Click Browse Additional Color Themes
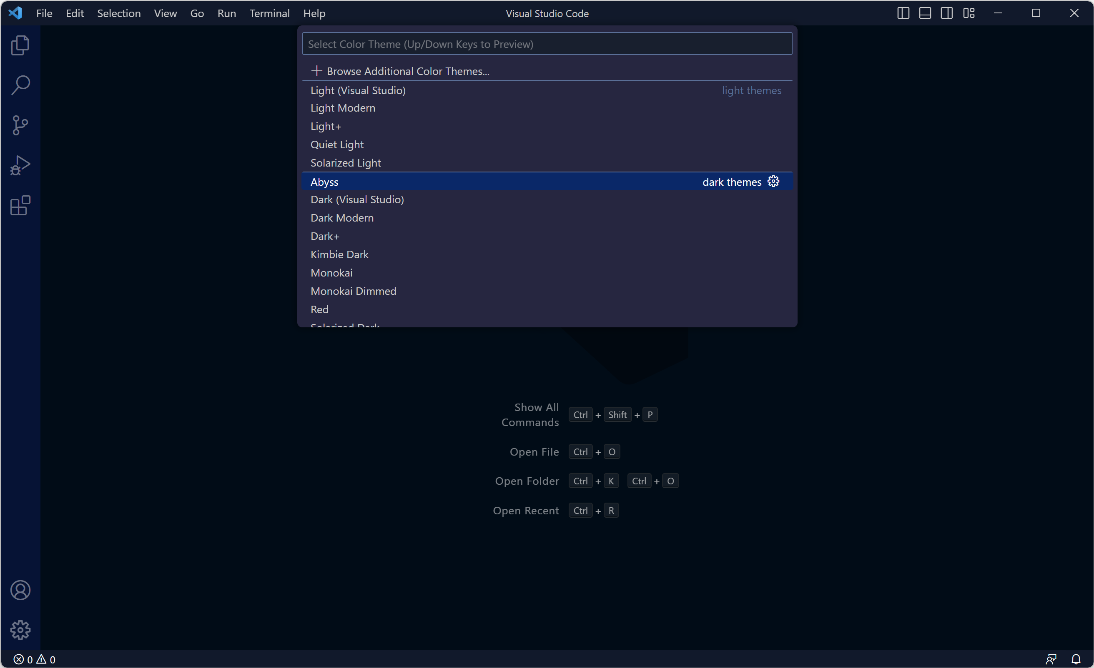The width and height of the screenshot is (1094, 668). tap(407, 71)
